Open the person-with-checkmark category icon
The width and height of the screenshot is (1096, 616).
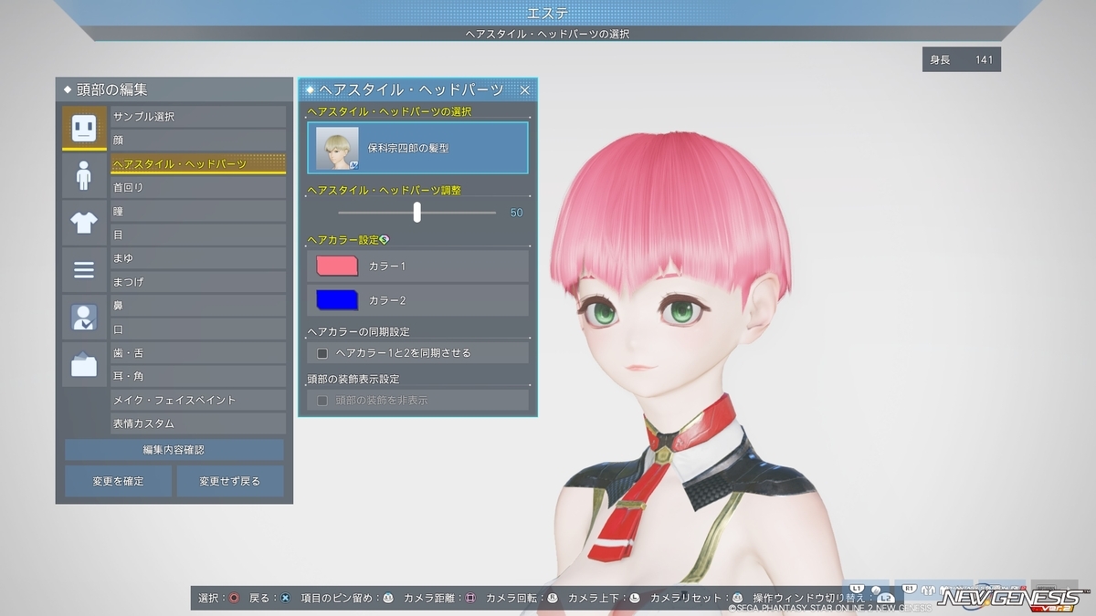pos(84,318)
